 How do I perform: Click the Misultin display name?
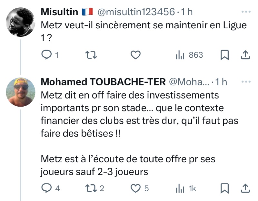[x=60, y=12]
